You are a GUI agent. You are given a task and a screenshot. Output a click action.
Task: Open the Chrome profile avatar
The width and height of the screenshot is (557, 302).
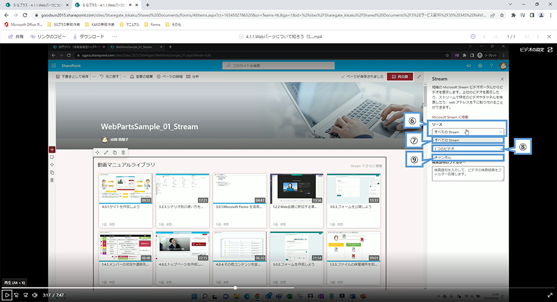541,15
